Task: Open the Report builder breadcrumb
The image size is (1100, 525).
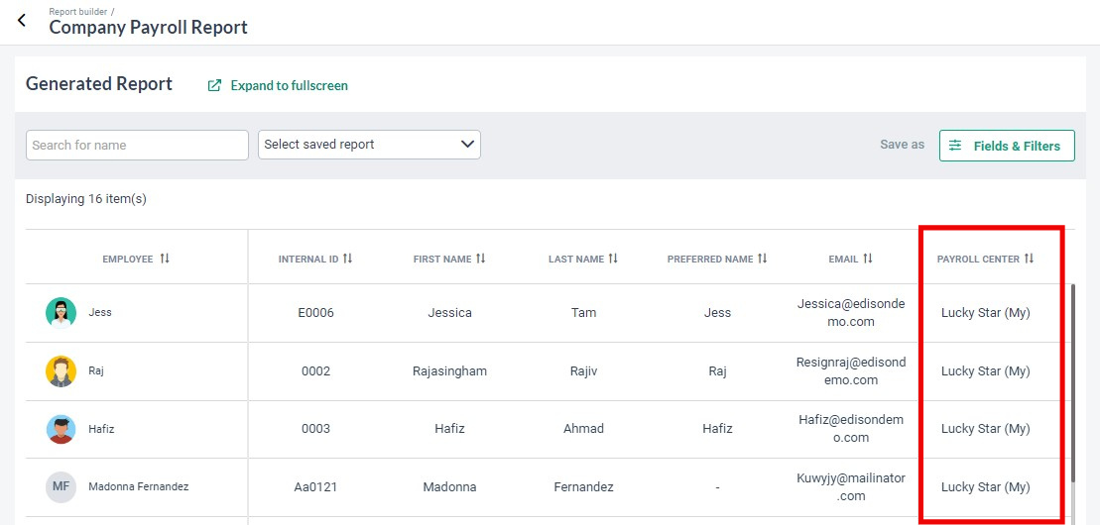Action: pyautogui.click(x=77, y=11)
